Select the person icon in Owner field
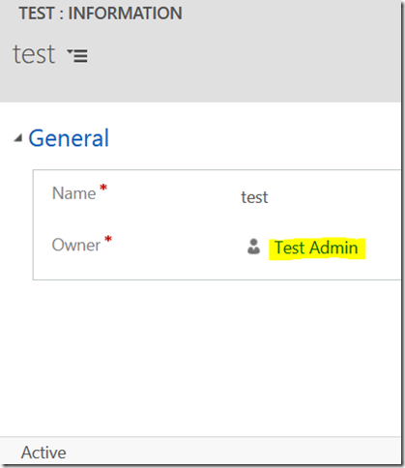 [253, 247]
